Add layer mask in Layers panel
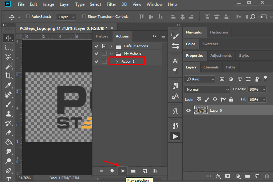273x182 pixels. coord(227,176)
